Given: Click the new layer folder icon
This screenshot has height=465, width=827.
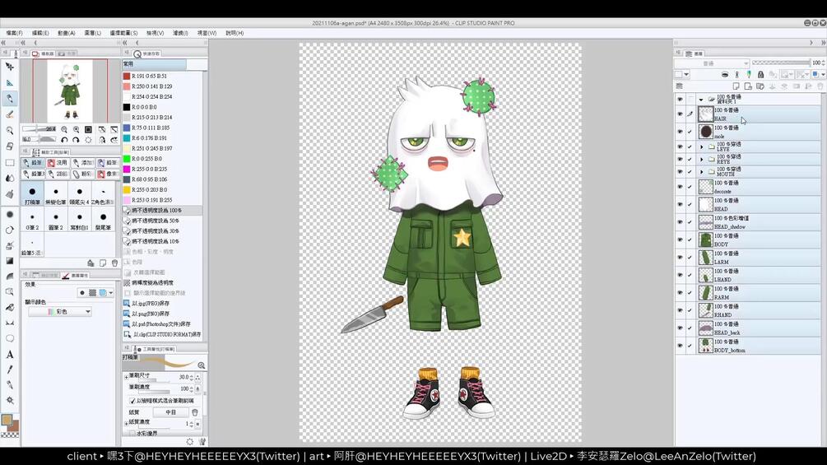Looking at the screenshot, I should click(x=760, y=86).
